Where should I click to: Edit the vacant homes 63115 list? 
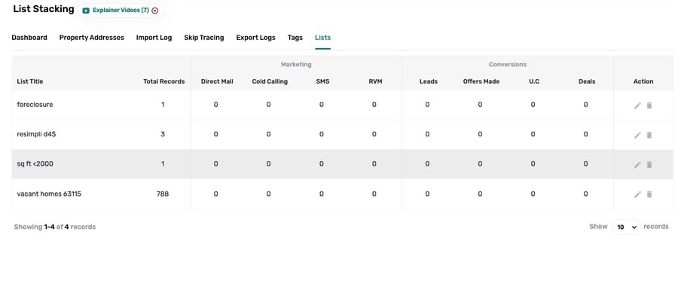637,194
